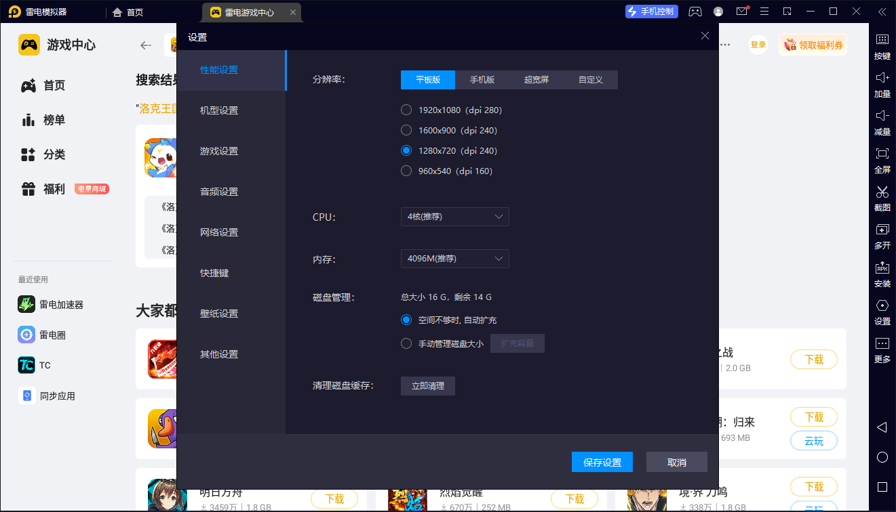
Task: Open the 多开 multi-instance tool
Action: point(882,236)
